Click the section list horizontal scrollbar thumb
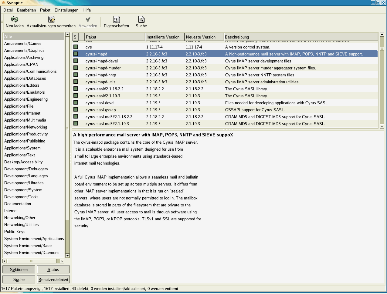Screen dimensions: 387x294 (32, 261)
